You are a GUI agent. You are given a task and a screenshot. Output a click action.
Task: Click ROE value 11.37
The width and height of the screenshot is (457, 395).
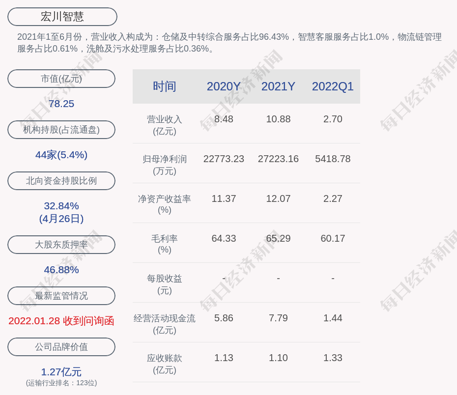coord(224,198)
